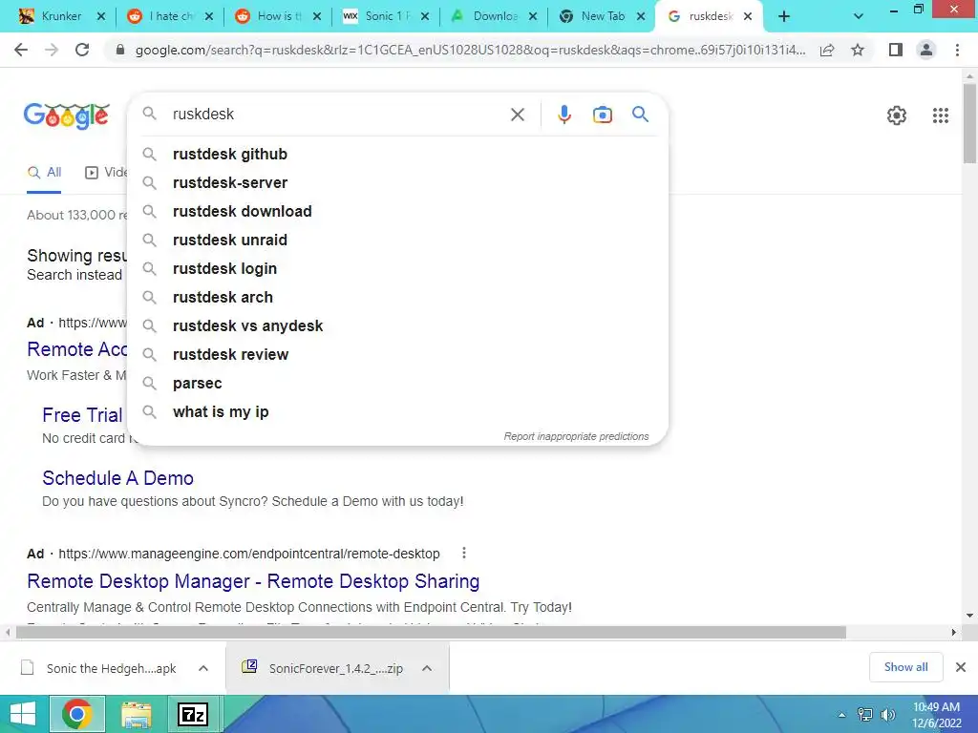
Task: Click the horizontal page scrollbar
Action: pyautogui.click(x=431, y=632)
